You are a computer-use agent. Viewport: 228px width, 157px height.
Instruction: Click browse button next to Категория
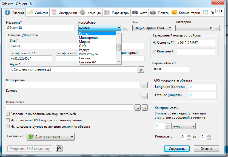click(217, 28)
